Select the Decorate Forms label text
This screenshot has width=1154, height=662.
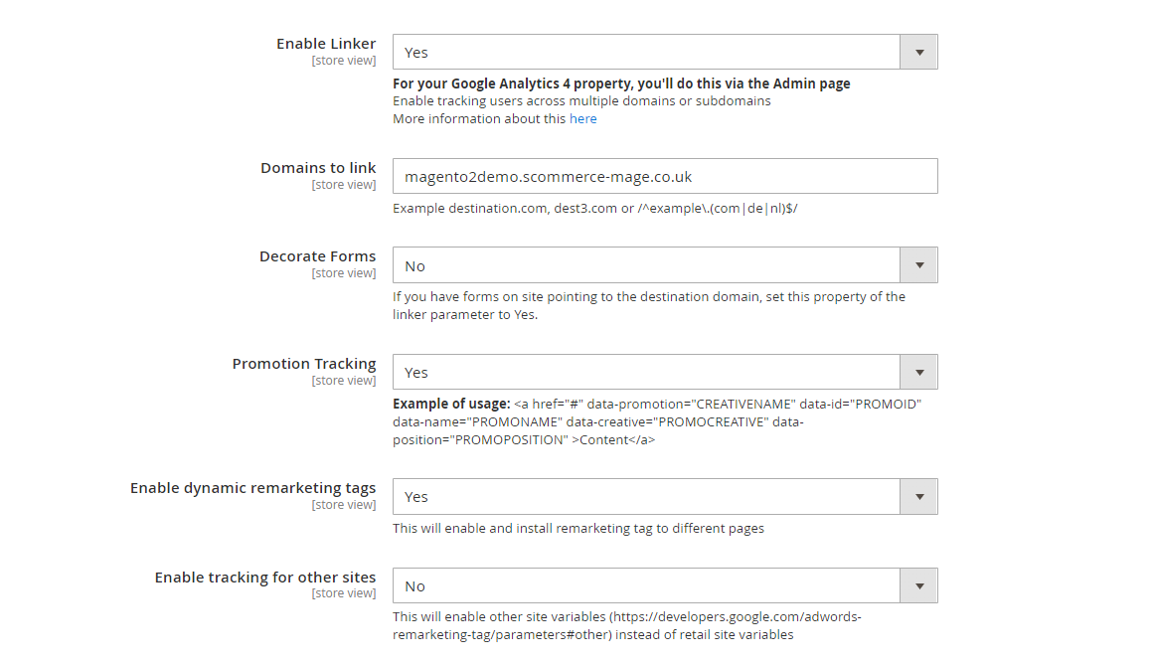click(318, 256)
